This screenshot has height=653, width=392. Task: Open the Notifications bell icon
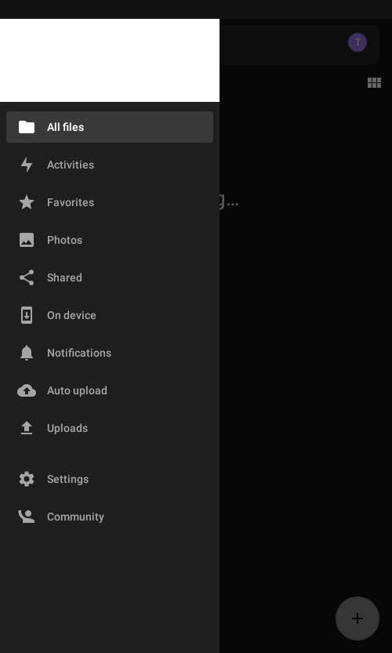pos(27,353)
